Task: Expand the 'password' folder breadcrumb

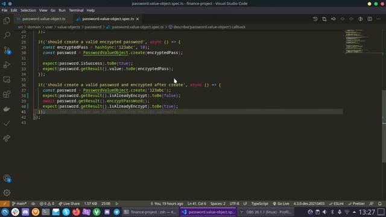Action: coord(93,27)
